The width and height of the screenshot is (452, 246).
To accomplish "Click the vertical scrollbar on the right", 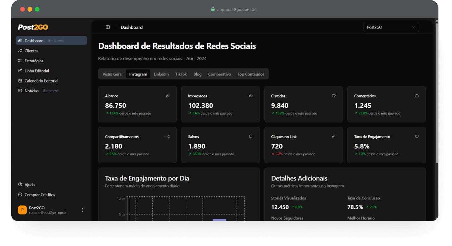I will pyautogui.click(x=437, y=99).
